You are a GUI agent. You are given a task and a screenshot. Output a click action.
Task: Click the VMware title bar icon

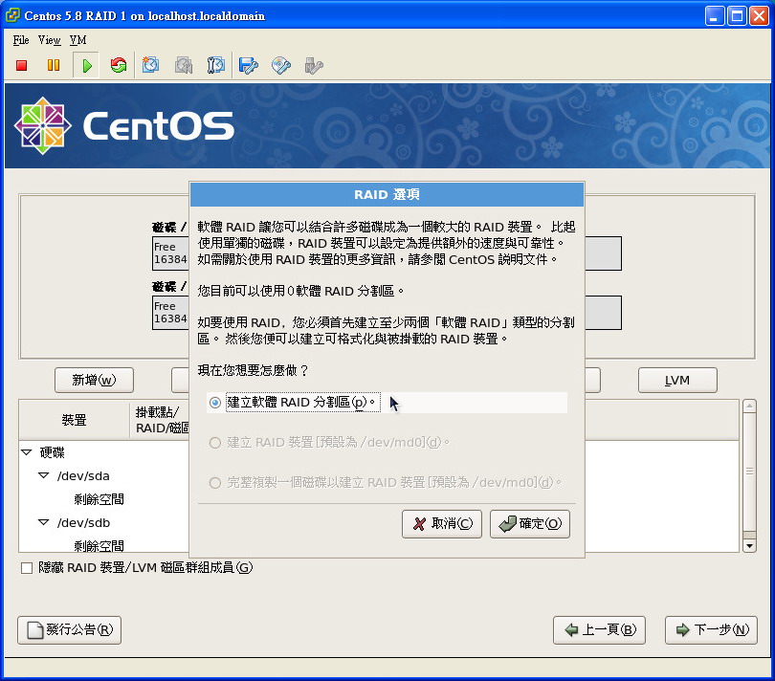[12, 15]
